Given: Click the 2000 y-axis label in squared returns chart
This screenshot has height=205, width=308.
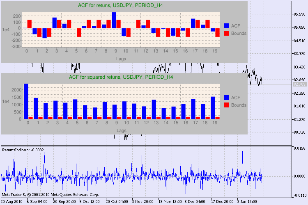Looking at the screenshot, I should point(16,90).
